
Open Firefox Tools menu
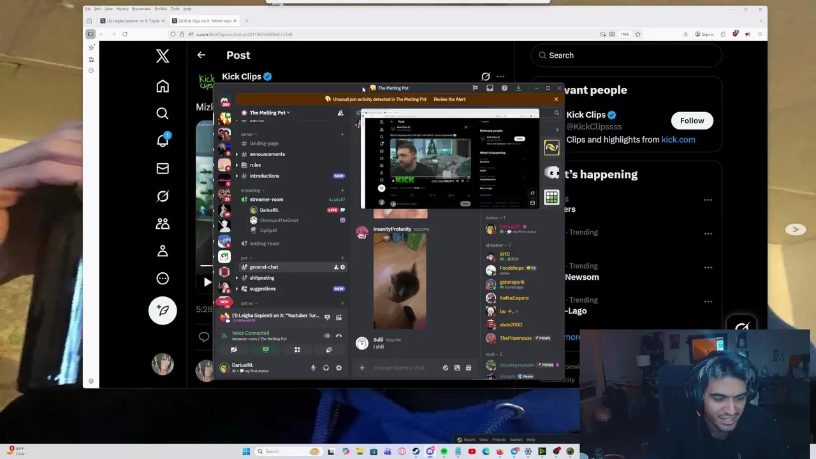point(175,9)
